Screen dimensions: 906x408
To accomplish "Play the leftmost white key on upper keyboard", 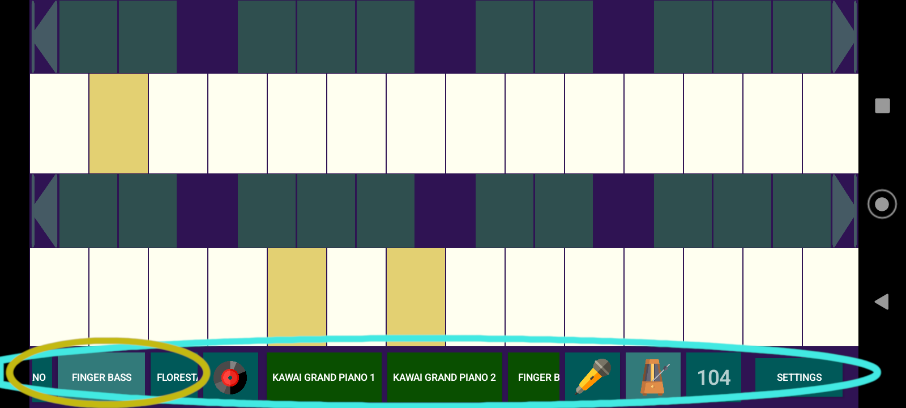I will pos(59,124).
